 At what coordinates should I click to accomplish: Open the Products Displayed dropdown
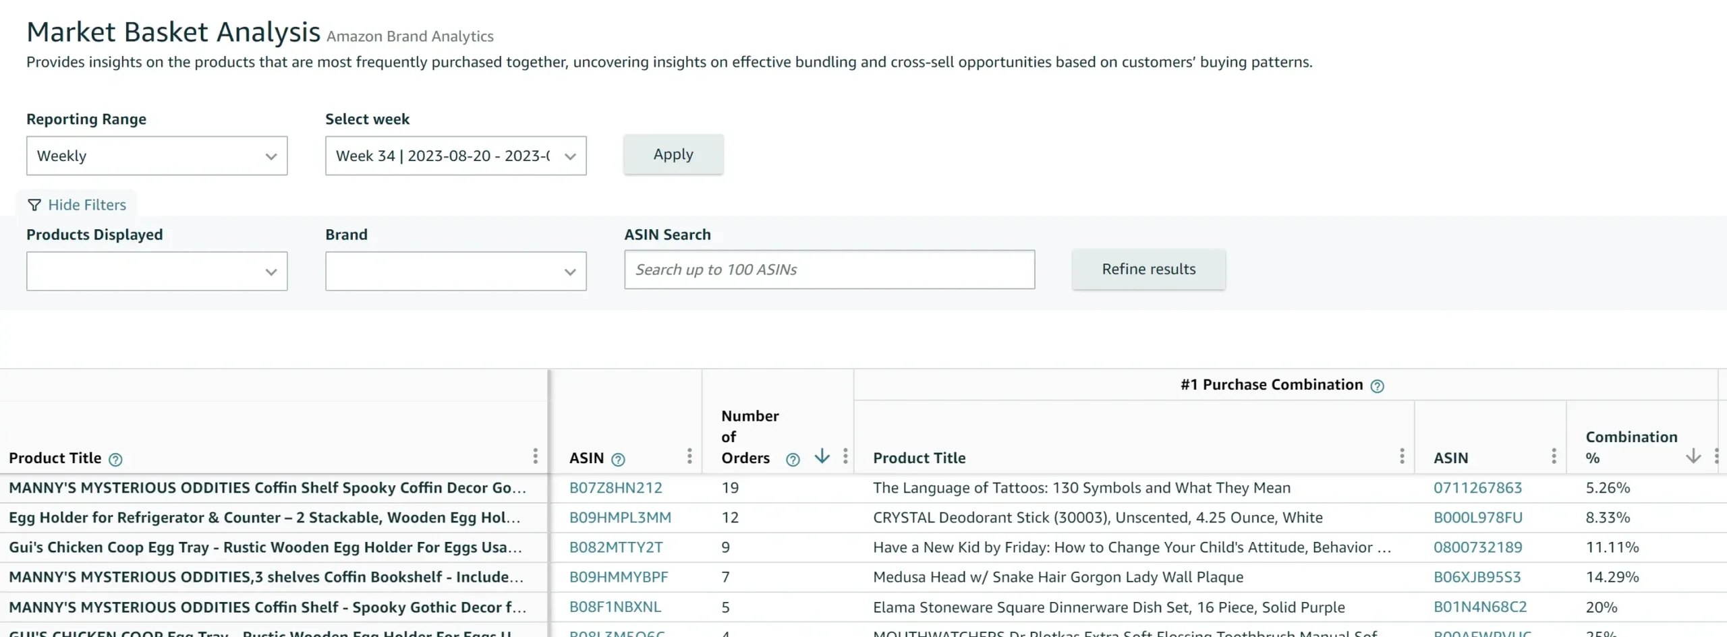[157, 272]
